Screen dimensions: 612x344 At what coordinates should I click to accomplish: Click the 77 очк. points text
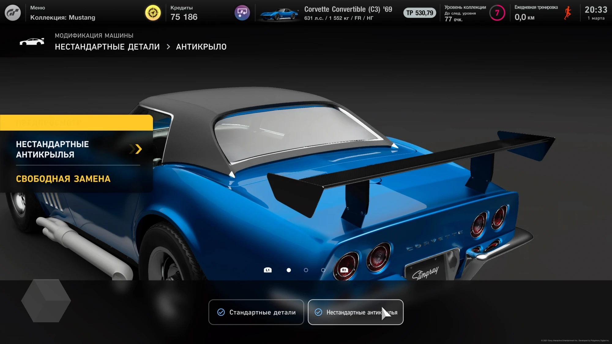[453, 19]
